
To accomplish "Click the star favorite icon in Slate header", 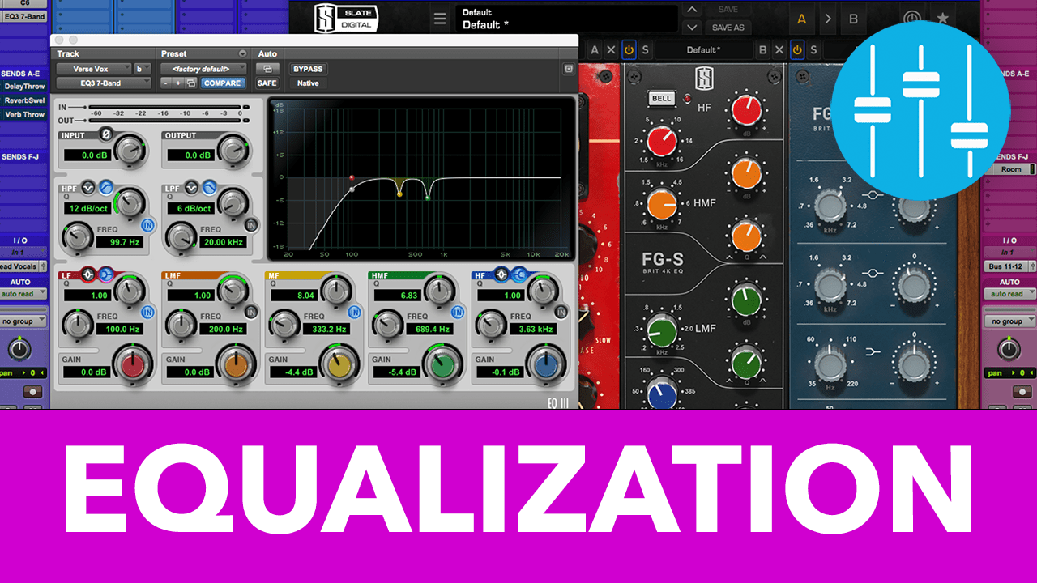I will (942, 17).
